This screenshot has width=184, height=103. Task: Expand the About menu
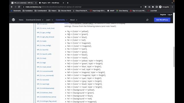click(x=74, y=20)
